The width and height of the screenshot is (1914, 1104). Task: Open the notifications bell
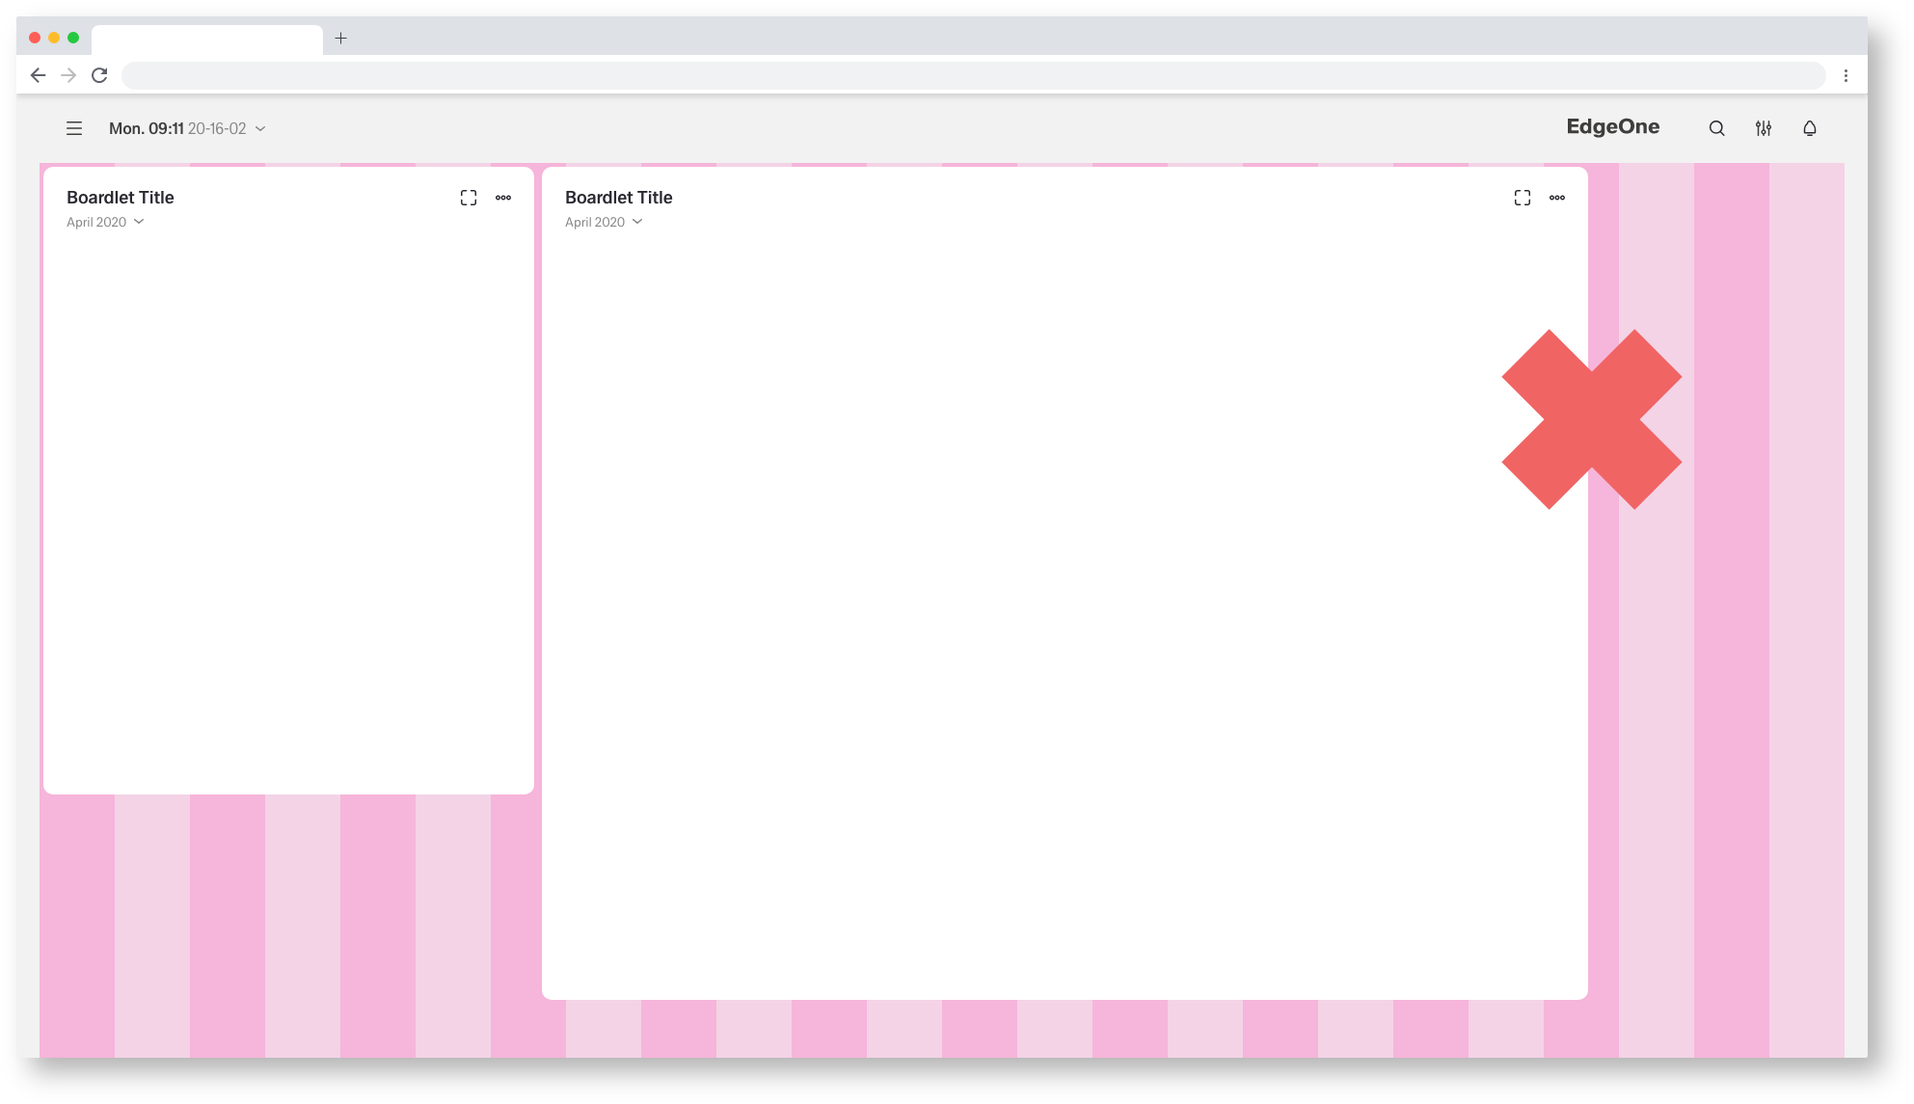click(x=1809, y=128)
